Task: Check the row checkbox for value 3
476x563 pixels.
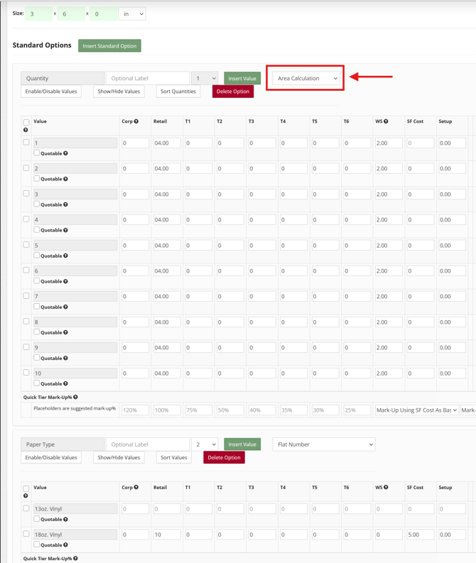Action: [x=26, y=194]
